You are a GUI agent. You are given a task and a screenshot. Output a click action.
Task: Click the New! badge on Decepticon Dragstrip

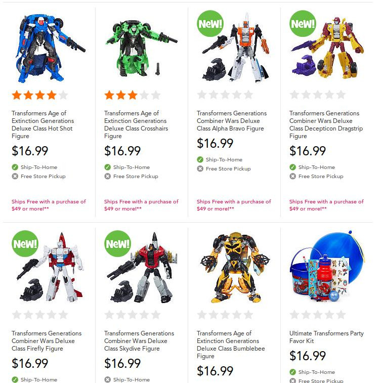tap(303, 23)
